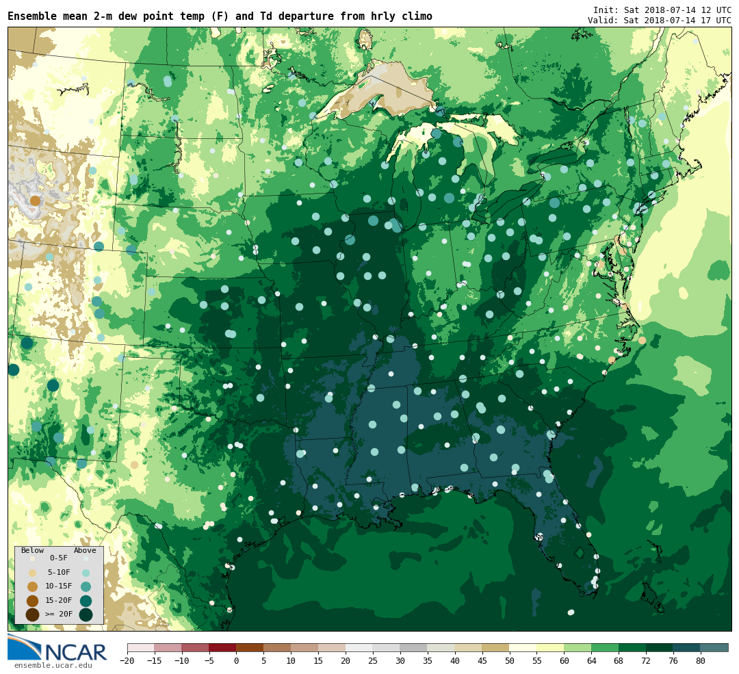Click the 'Below' legend column header
739x674 pixels.
pos(32,550)
